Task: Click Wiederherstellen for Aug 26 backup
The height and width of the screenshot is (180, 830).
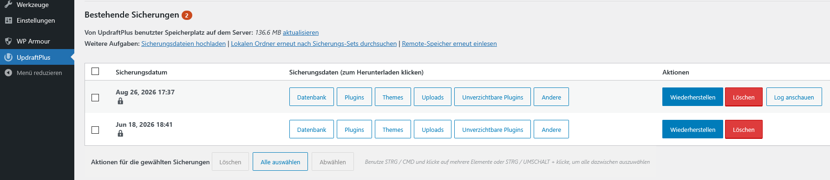Action: [x=693, y=97]
